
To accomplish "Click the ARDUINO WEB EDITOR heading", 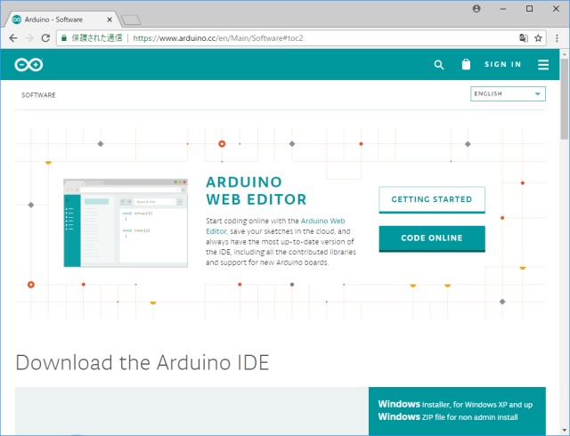I will 256,190.
